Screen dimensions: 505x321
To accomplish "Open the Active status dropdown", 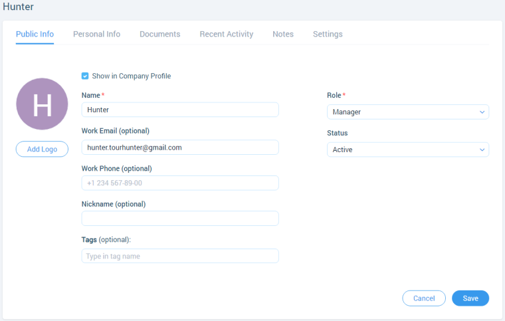I will pos(408,150).
